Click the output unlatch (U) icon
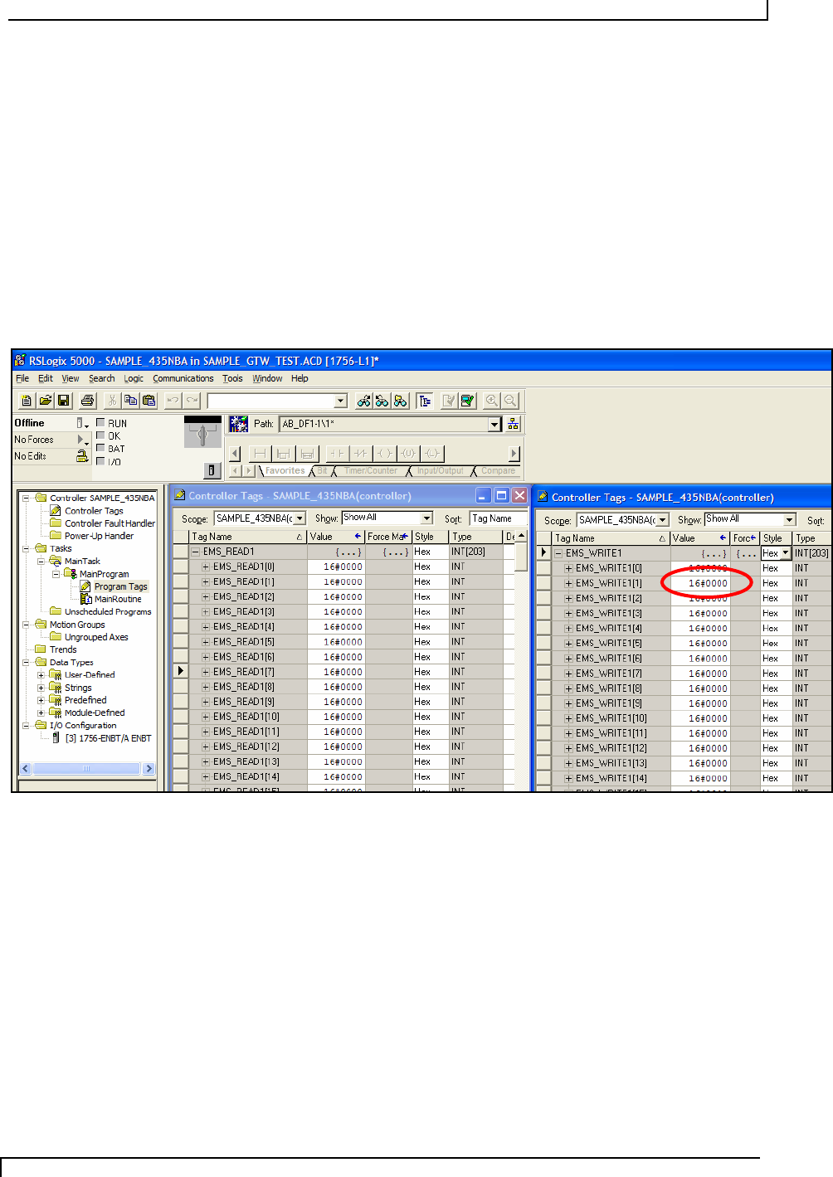The image size is (833, 1177). (408, 453)
